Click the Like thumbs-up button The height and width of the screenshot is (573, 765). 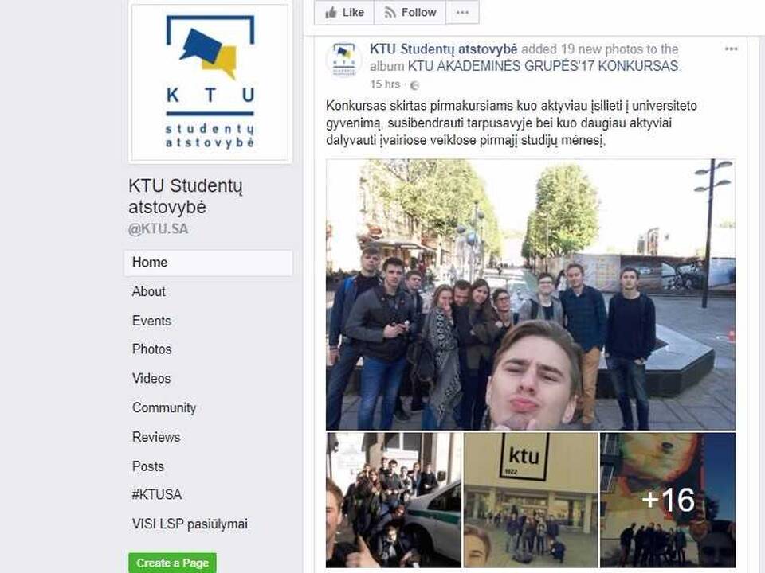344,12
